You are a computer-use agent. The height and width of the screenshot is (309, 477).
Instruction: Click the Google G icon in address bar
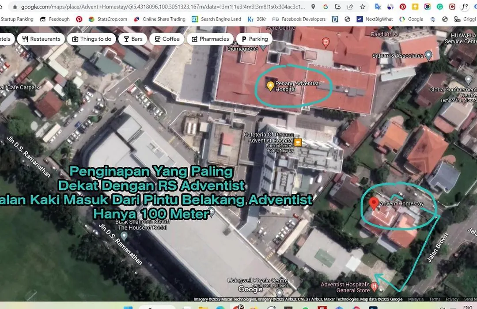pyautogui.click(x=326, y=7)
